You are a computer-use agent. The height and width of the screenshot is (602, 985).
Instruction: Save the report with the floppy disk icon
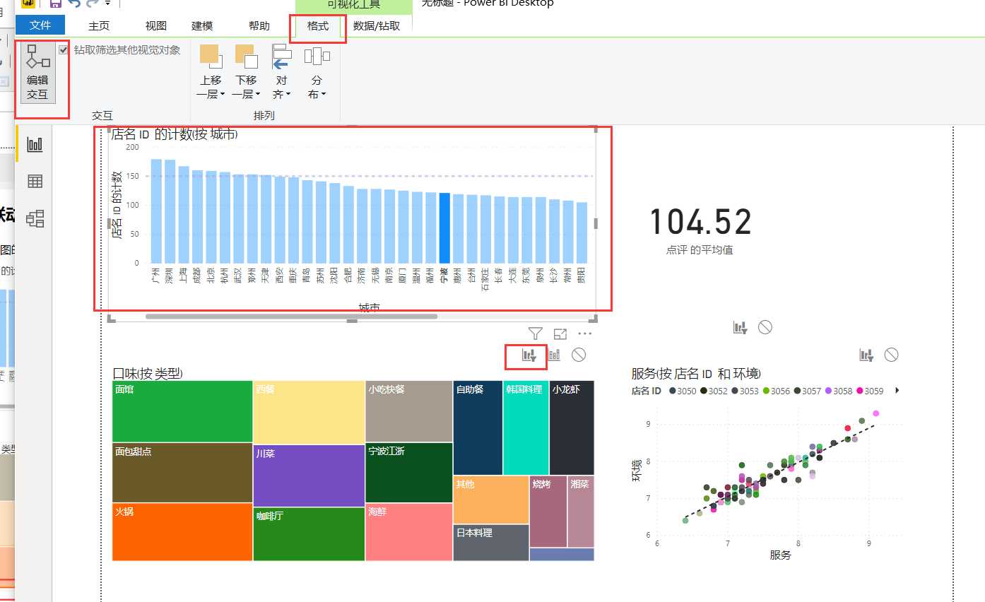click(55, 4)
